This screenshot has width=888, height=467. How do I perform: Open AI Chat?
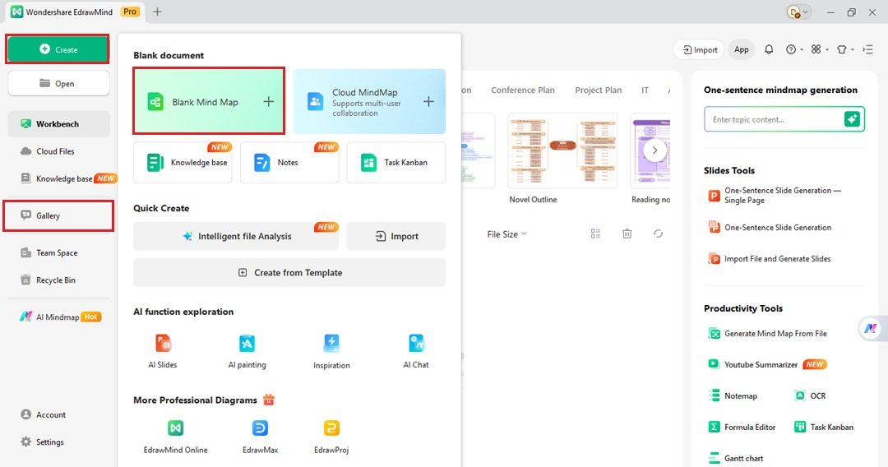(416, 351)
